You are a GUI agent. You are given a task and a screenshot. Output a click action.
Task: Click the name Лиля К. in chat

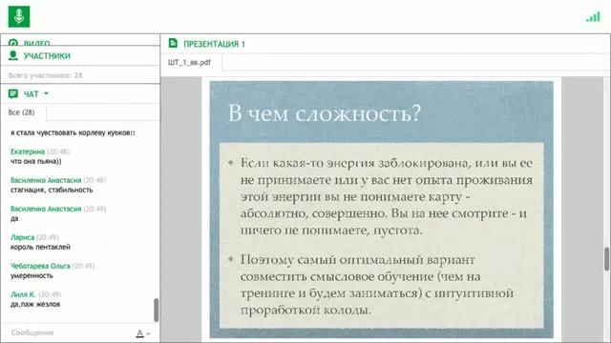tap(23, 294)
